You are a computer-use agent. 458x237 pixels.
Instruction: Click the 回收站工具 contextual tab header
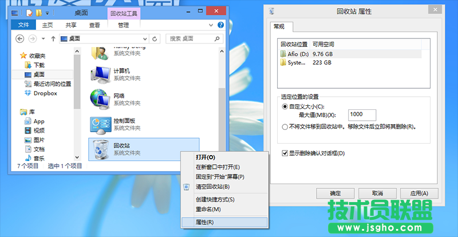(x=124, y=13)
